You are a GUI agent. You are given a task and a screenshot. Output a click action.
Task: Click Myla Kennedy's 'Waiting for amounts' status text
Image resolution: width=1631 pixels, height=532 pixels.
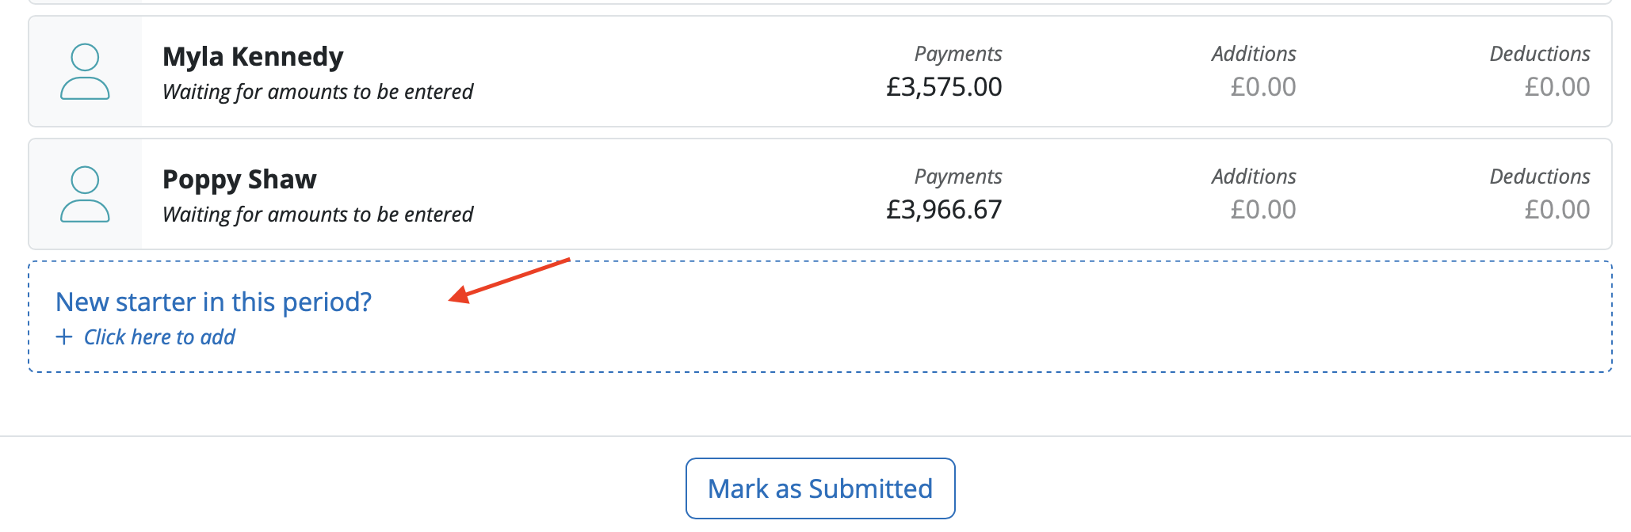tap(318, 92)
